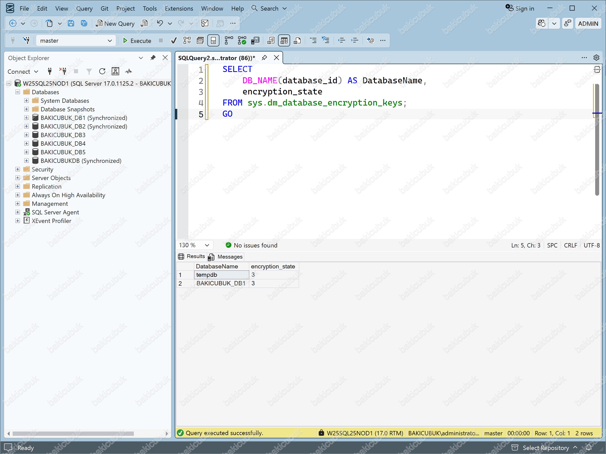This screenshot has height=454, width=606.
Task: Click Include Client Statistics icon
Action: (x=255, y=41)
